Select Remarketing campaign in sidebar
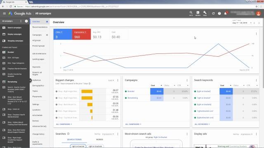This screenshot has height=148, width=264. pos(12,82)
